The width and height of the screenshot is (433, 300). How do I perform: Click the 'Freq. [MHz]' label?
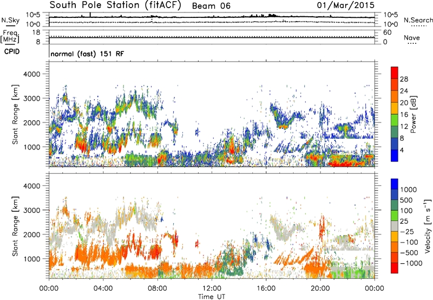click(x=10, y=36)
